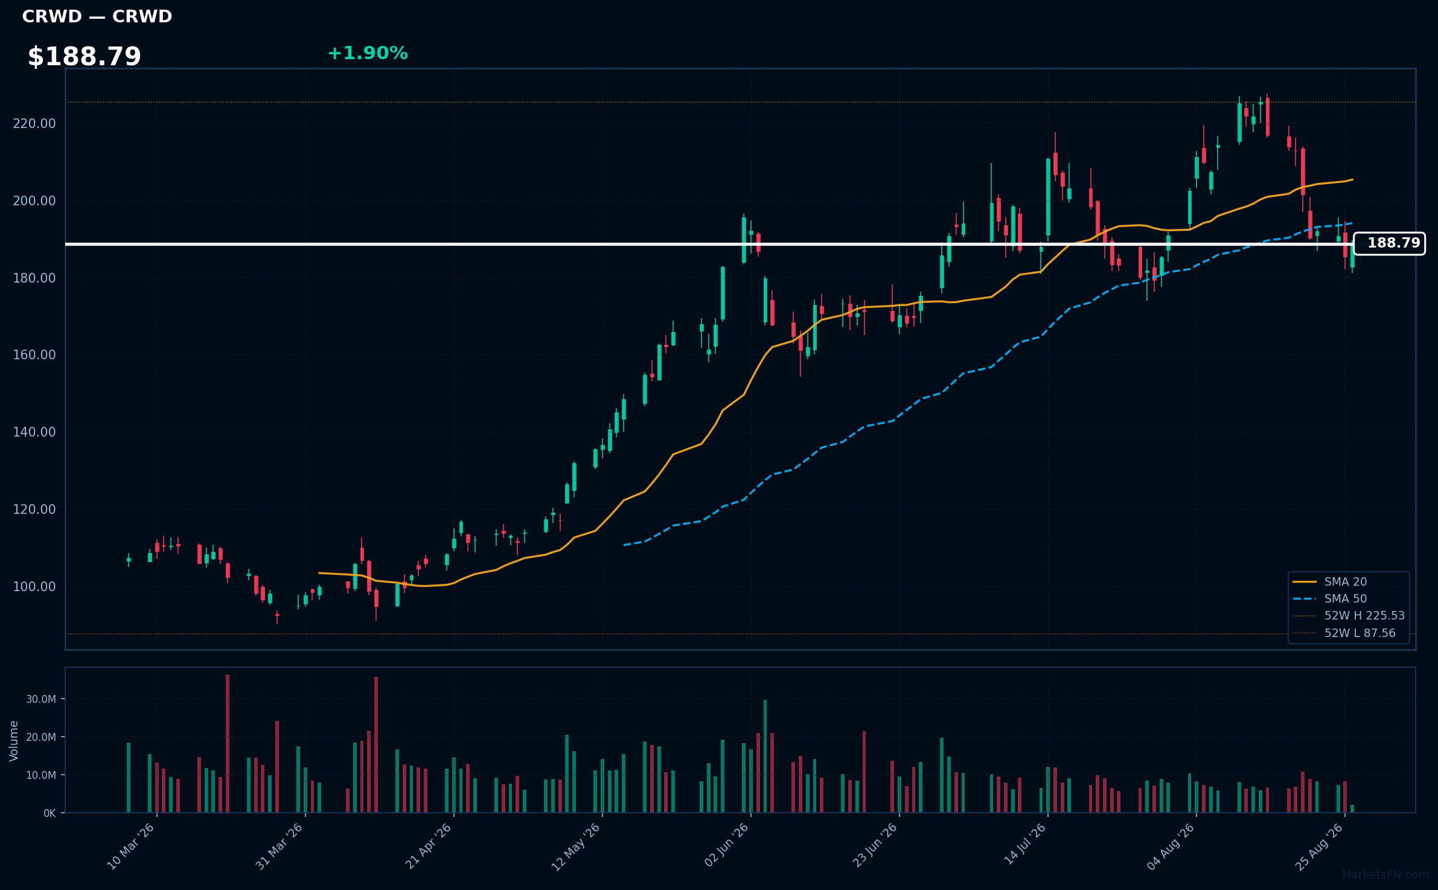Click the 10 Mar '26 date label
This screenshot has width=1438, height=890.
pyautogui.click(x=131, y=847)
